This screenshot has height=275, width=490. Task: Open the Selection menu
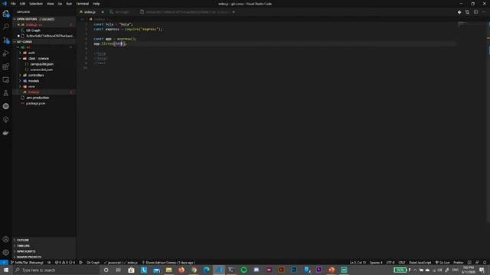point(36,4)
